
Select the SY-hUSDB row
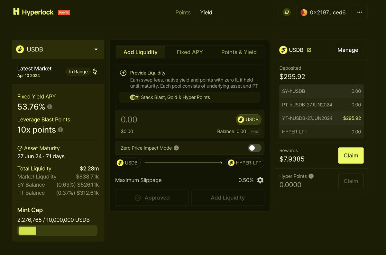pos(321,91)
